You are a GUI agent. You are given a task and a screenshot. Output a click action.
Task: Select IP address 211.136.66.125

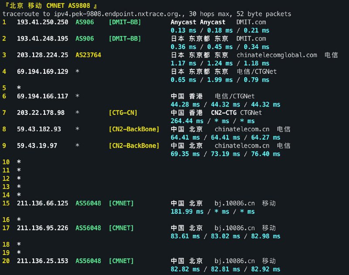tap(42, 203)
